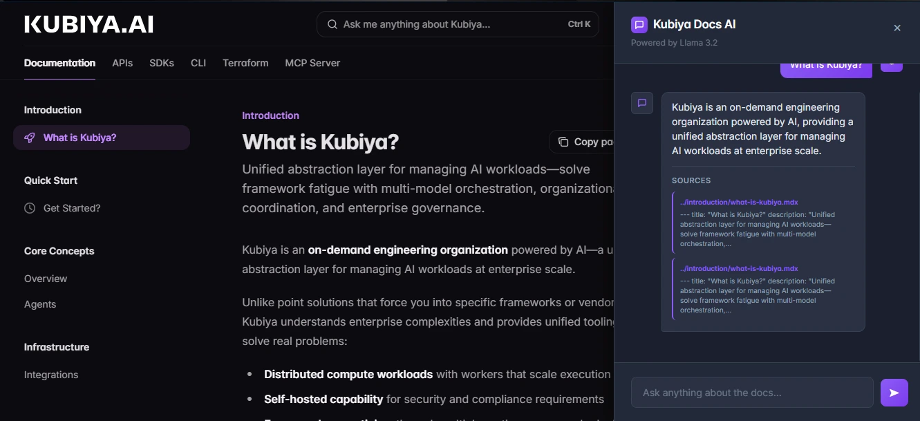Click the Kubiya Docs AI chat logo icon
The height and width of the screenshot is (421, 920).
(x=639, y=25)
